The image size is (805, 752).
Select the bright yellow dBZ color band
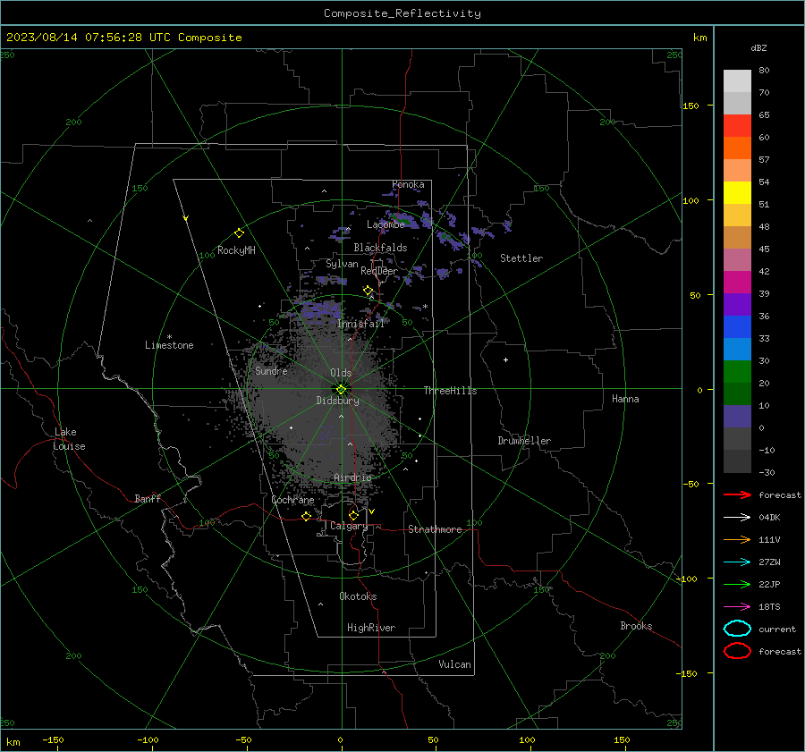[737, 192]
